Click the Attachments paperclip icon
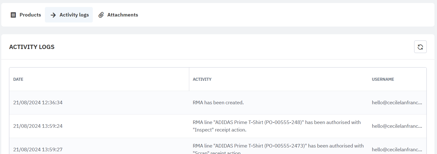 click(x=101, y=15)
